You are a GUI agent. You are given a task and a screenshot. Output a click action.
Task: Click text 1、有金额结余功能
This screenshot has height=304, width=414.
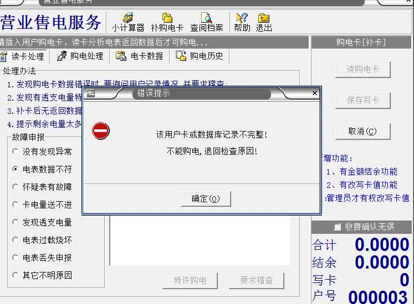(x=361, y=172)
